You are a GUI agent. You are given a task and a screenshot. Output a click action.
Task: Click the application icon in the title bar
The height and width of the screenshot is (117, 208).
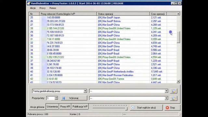point(29,3)
